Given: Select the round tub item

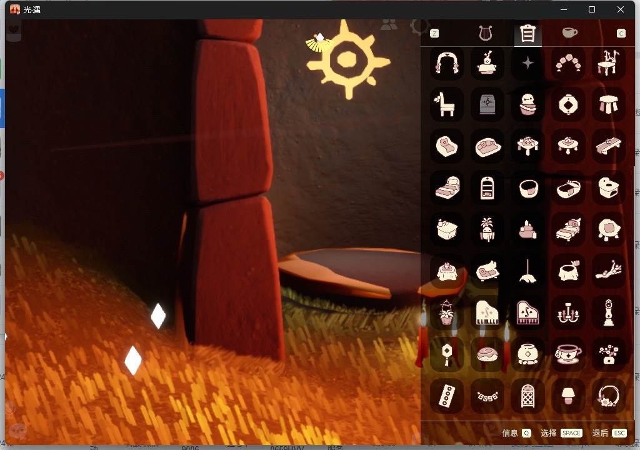Looking at the screenshot, I should click(x=527, y=188).
